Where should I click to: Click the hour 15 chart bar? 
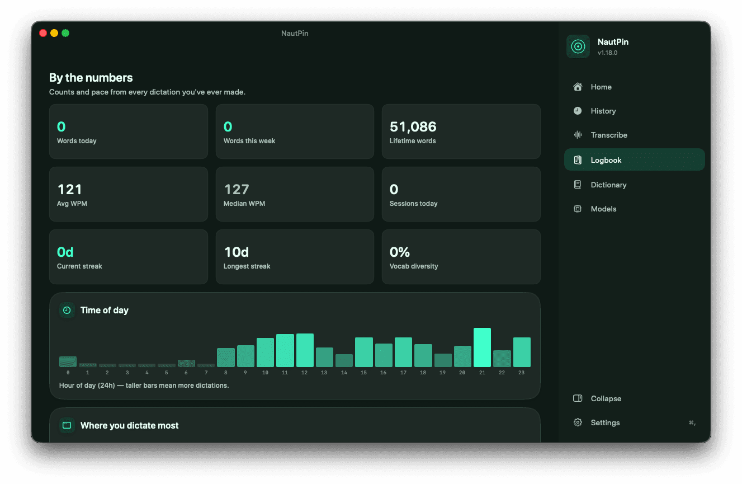pyautogui.click(x=364, y=352)
